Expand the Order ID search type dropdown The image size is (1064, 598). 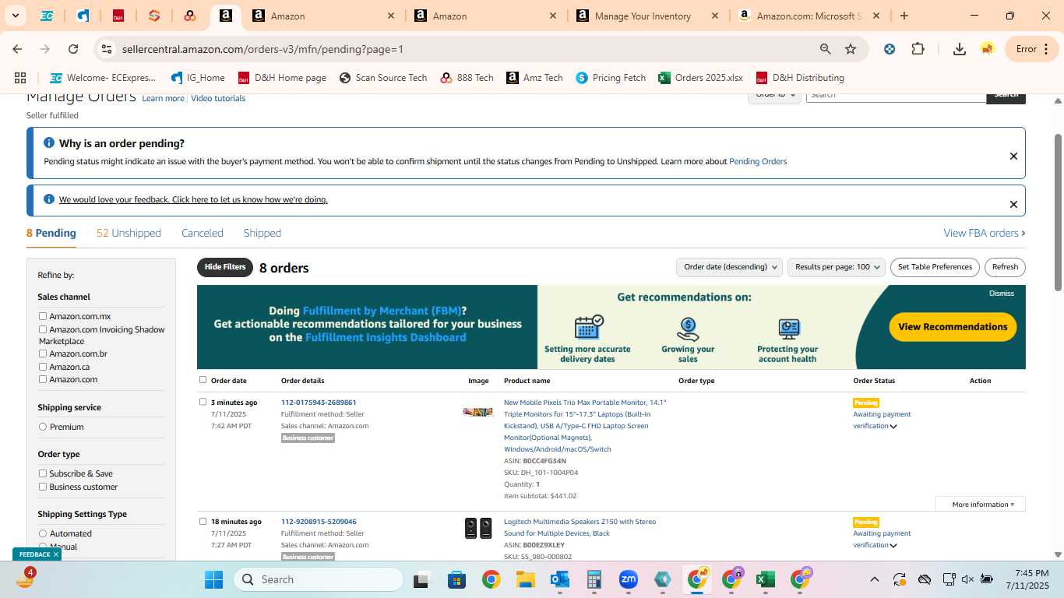click(774, 96)
